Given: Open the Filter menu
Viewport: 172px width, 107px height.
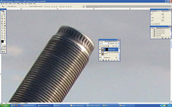Looking at the screenshot, I should click(x=22, y=4).
